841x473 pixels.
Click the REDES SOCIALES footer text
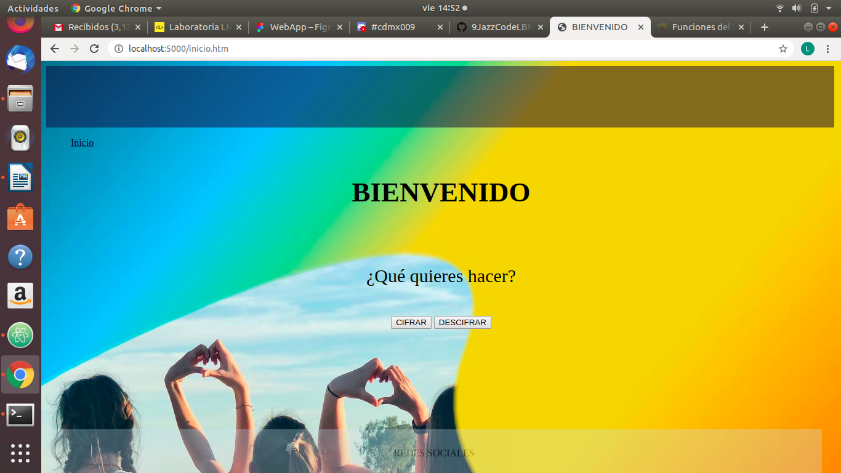pos(434,453)
